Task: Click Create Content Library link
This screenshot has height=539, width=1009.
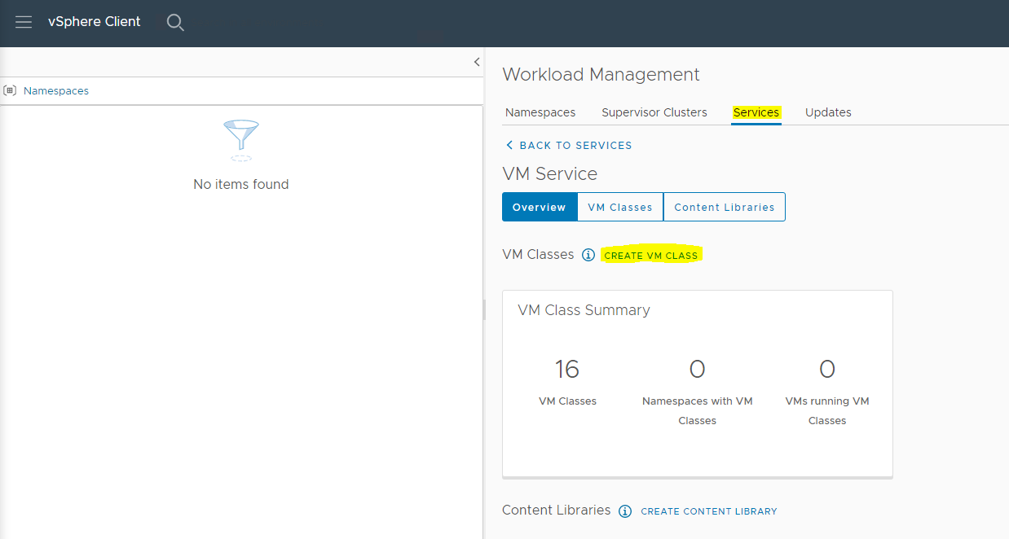Action: click(709, 511)
